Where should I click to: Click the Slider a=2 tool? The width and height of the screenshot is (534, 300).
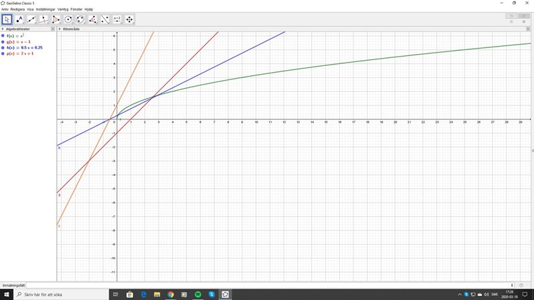[117, 19]
